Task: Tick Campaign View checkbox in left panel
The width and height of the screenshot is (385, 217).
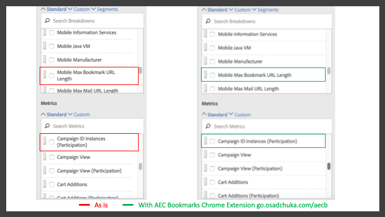Action: click(x=52, y=158)
